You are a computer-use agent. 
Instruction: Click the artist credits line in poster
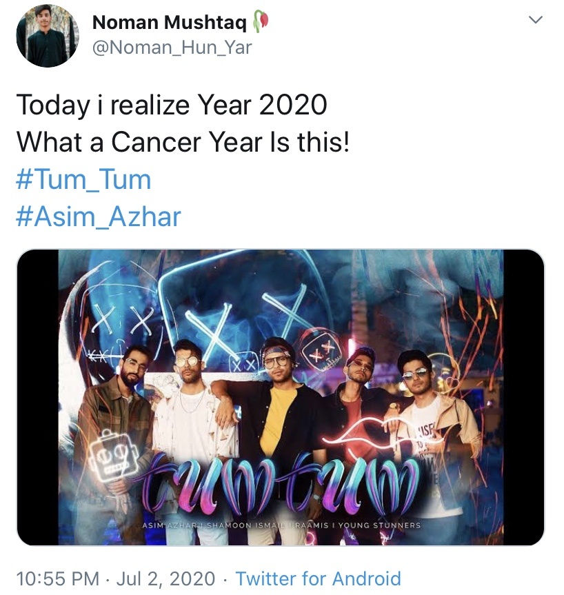tap(281, 525)
